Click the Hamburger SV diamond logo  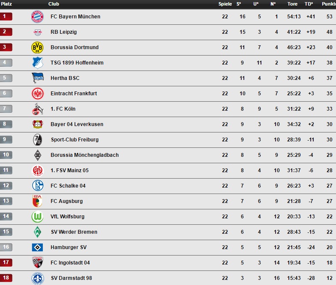tap(38, 247)
